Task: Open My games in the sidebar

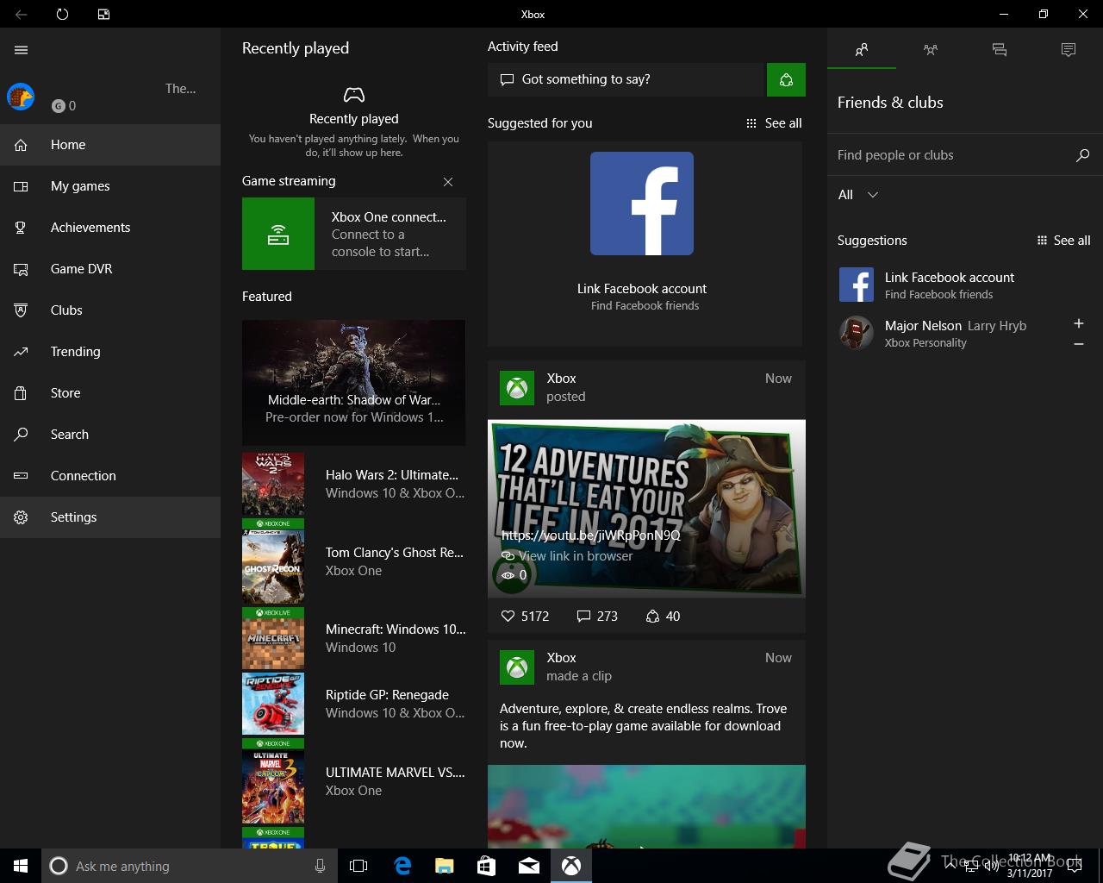Action: coord(110,186)
